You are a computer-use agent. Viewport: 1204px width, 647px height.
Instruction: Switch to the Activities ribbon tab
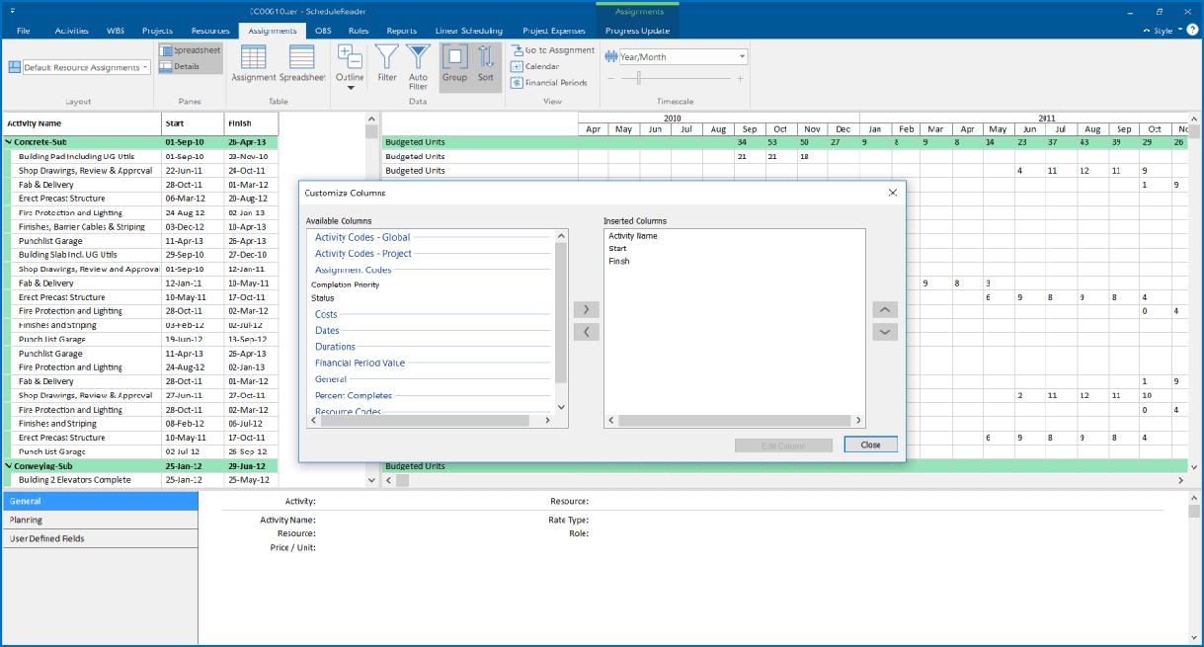click(72, 31)
